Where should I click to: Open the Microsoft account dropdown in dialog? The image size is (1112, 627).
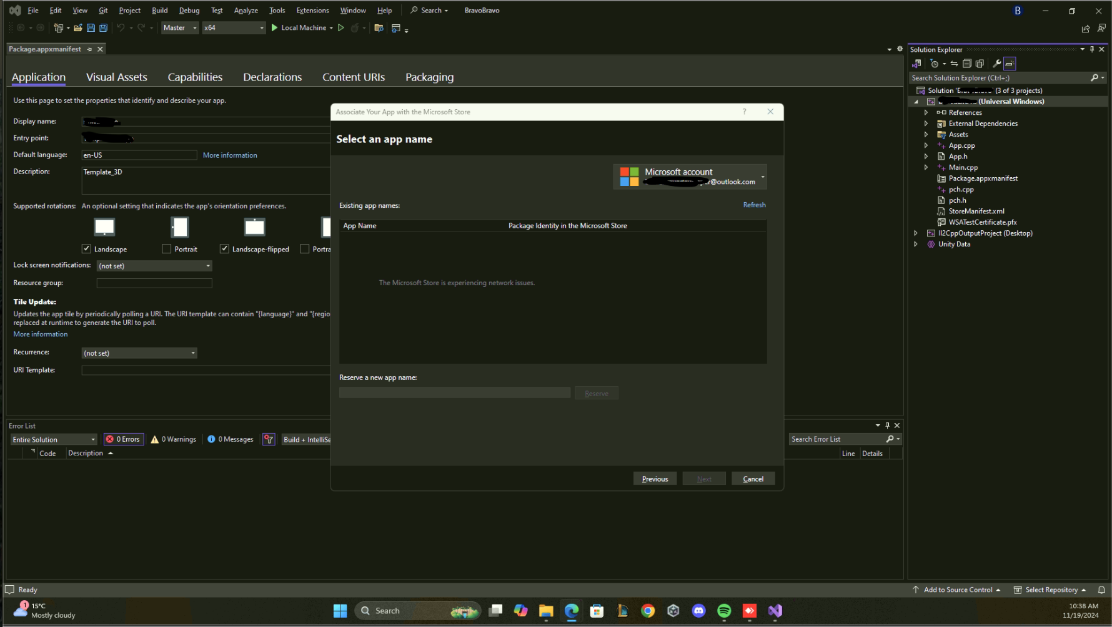tap(690, 177)
